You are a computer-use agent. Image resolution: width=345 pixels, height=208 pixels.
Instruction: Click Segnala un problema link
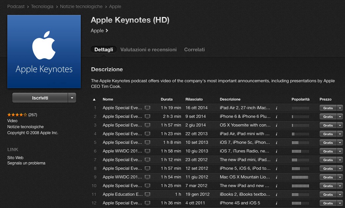click(x=26, y=163)
